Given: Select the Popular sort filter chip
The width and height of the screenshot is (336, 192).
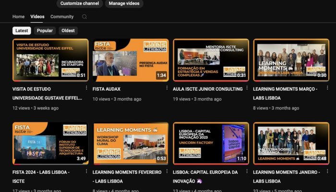Looking at the screenshot, I should pyautogui.click(x=45, y=31).
